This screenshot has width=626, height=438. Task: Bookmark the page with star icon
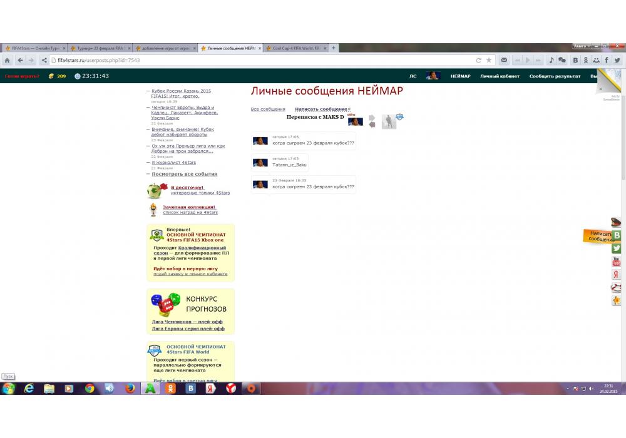click(489, 60)
